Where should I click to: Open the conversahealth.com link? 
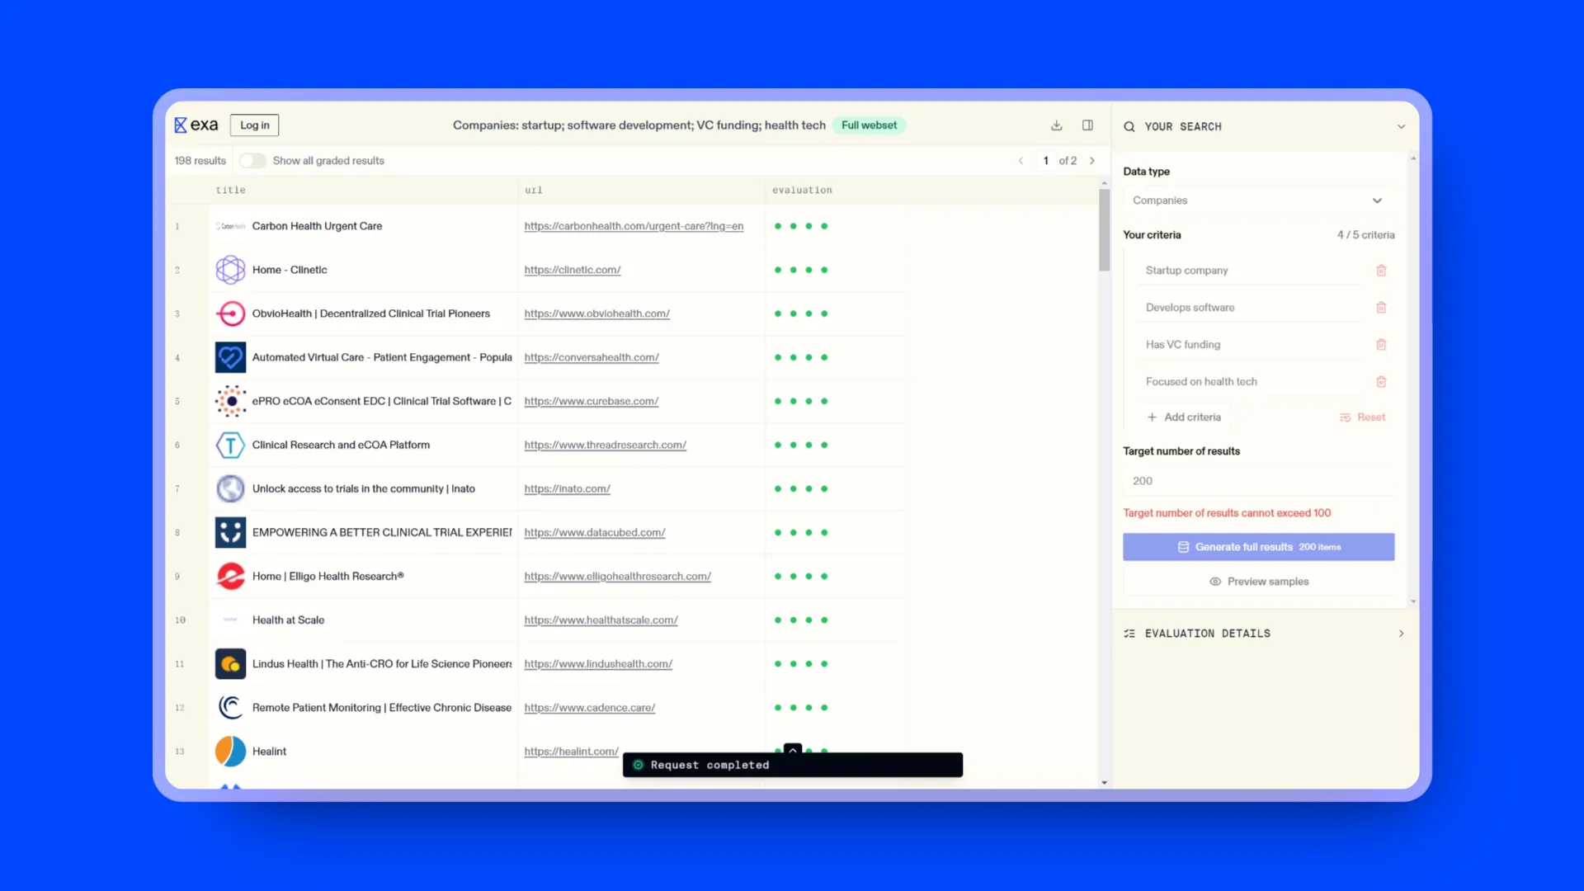[x=592, y=357]
